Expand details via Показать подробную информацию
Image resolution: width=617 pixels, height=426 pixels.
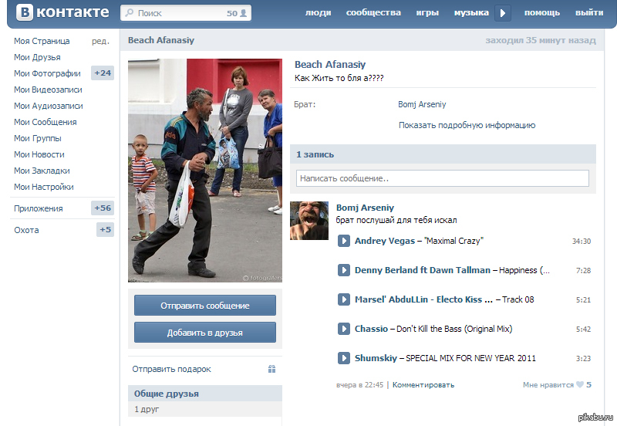click(x=467, y=125)
